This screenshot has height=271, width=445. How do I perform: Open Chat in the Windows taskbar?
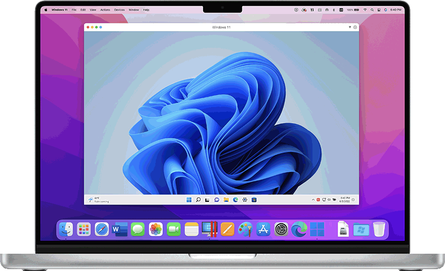pyautogui.click(x=217, y=200)
